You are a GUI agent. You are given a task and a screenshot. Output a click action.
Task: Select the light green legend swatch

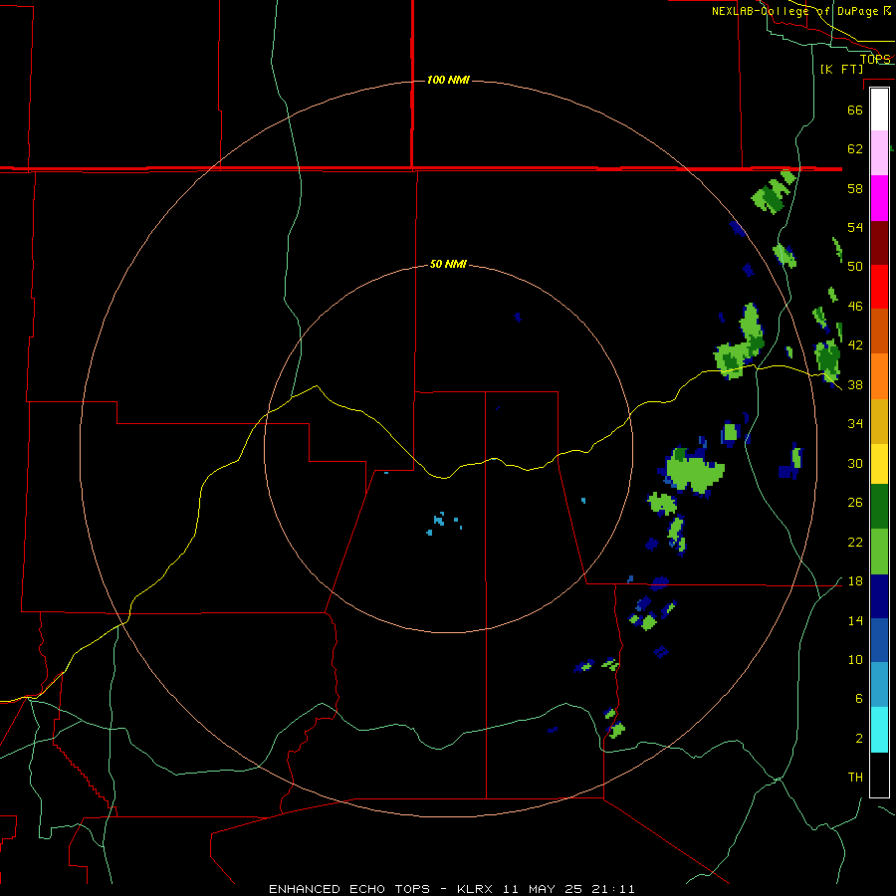pos(879,552)
